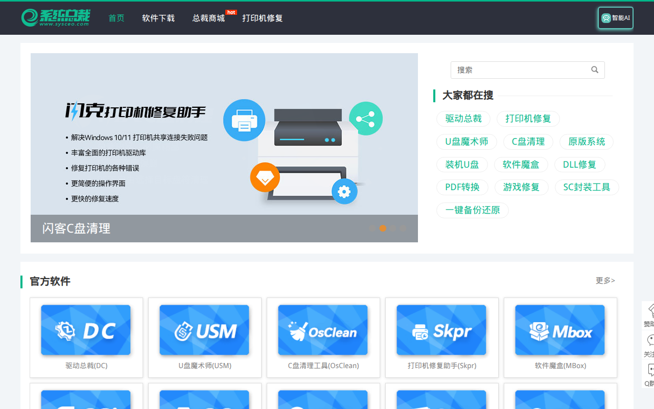This screenshot has height=409, width=654.
Task: Switch to third carousel slide dot
Action: (393, 229)
